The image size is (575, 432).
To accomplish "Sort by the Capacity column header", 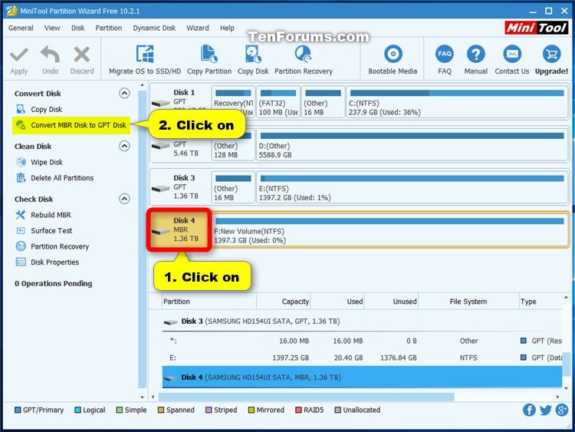I will pos(284,302).
